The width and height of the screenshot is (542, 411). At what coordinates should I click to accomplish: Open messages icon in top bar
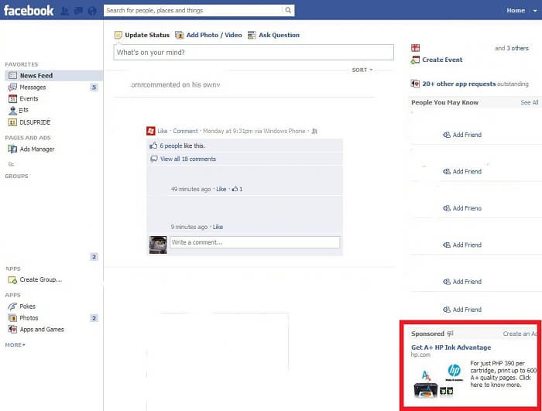[78, 11]
